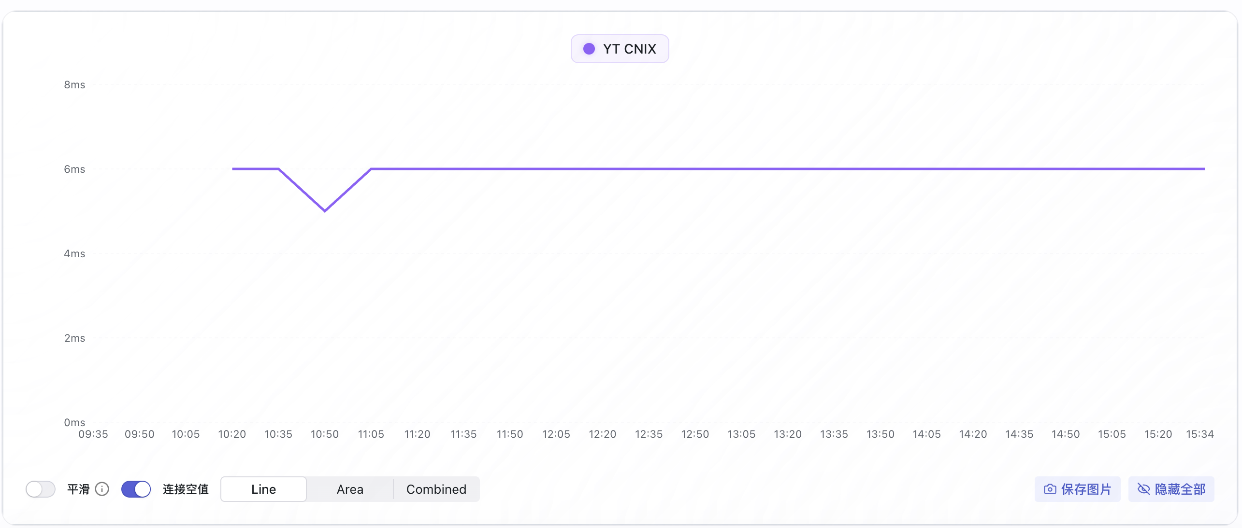Image resolution: width=1242 pixels, height=528 pixels.
Task: Click the 保存图片 button text
Action: (1086, 489)
